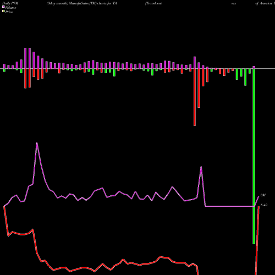Select the 'Volume' legend label
This screenshot has height=275, width=275.
point(10,8)
